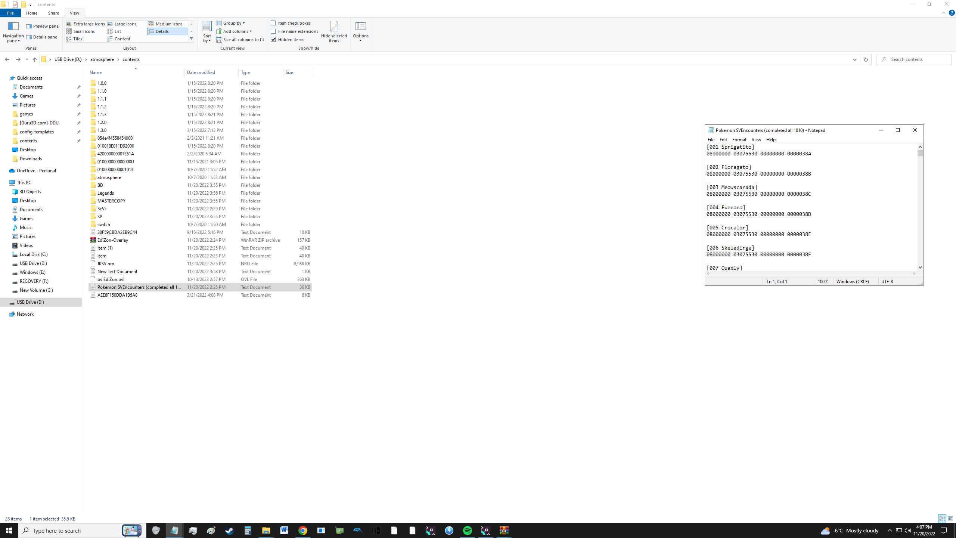The image size is (956, 538).
Task: Expand the layout gallery more arrow
Action: [191, 39]
